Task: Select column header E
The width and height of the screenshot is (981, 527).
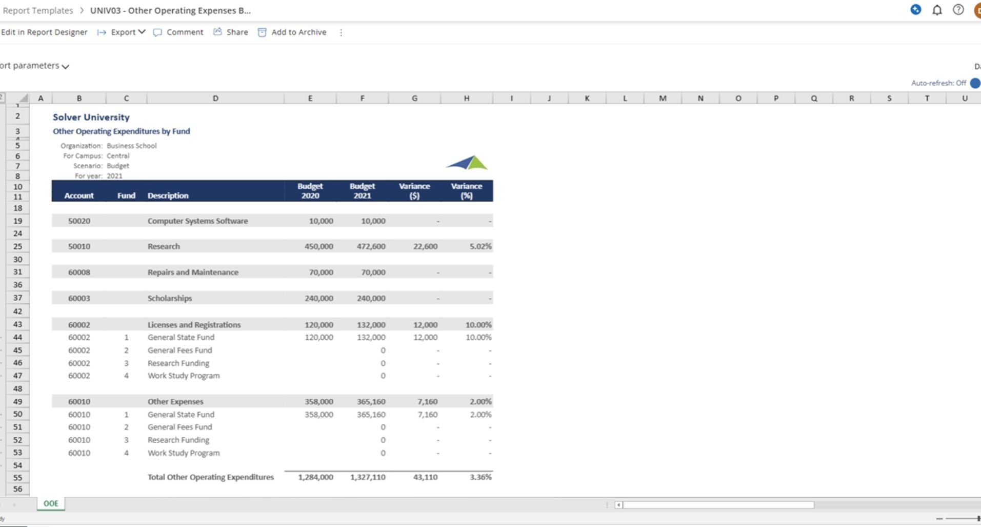Action: tap(310, 98)
